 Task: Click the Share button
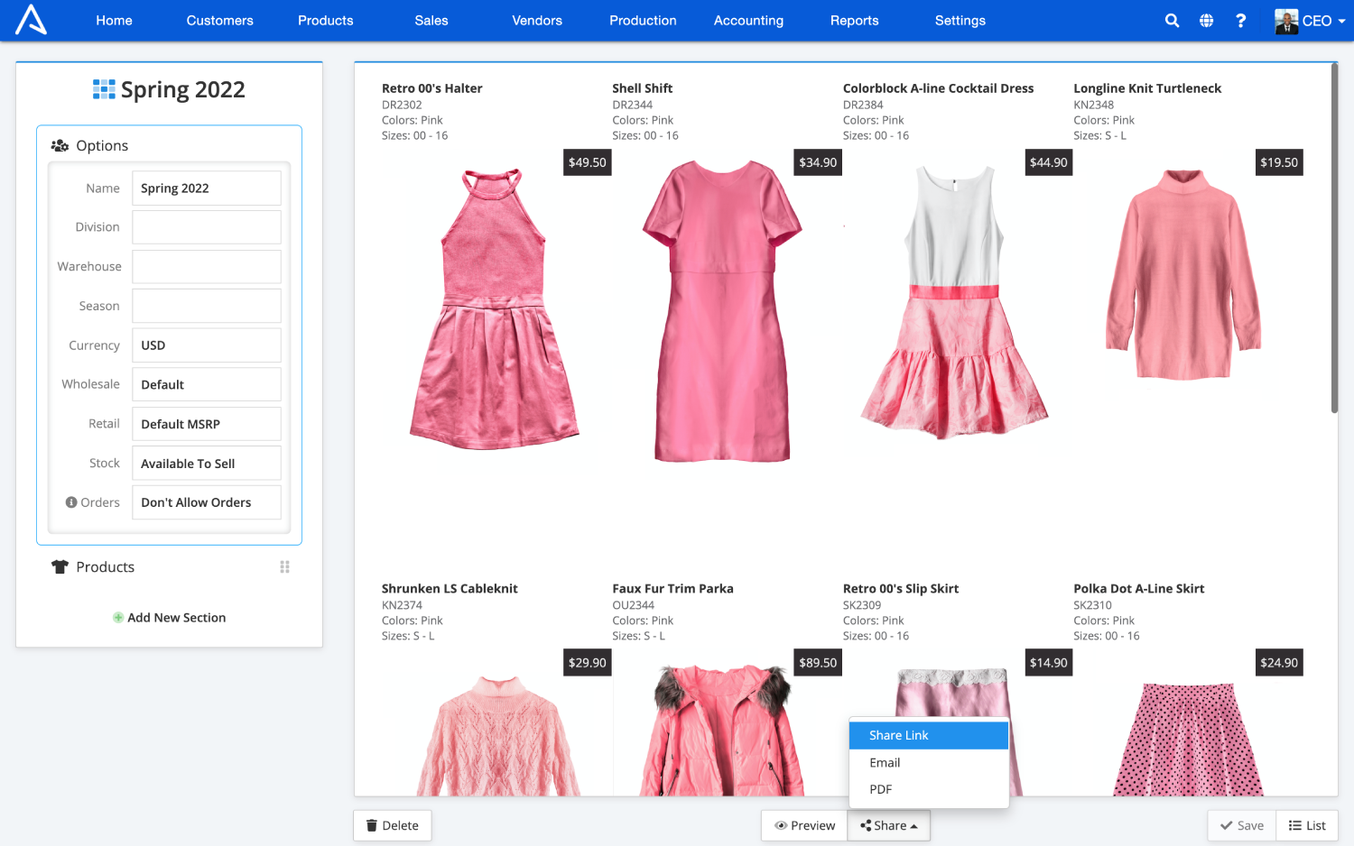(889, 825)
